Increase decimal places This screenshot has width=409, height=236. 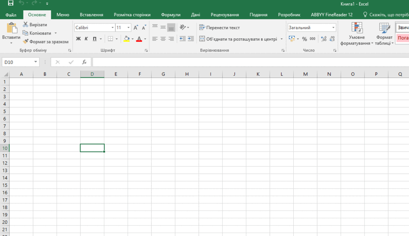point(324,39)
